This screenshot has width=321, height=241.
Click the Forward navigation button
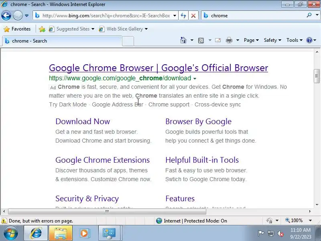(x=18, y=15)
